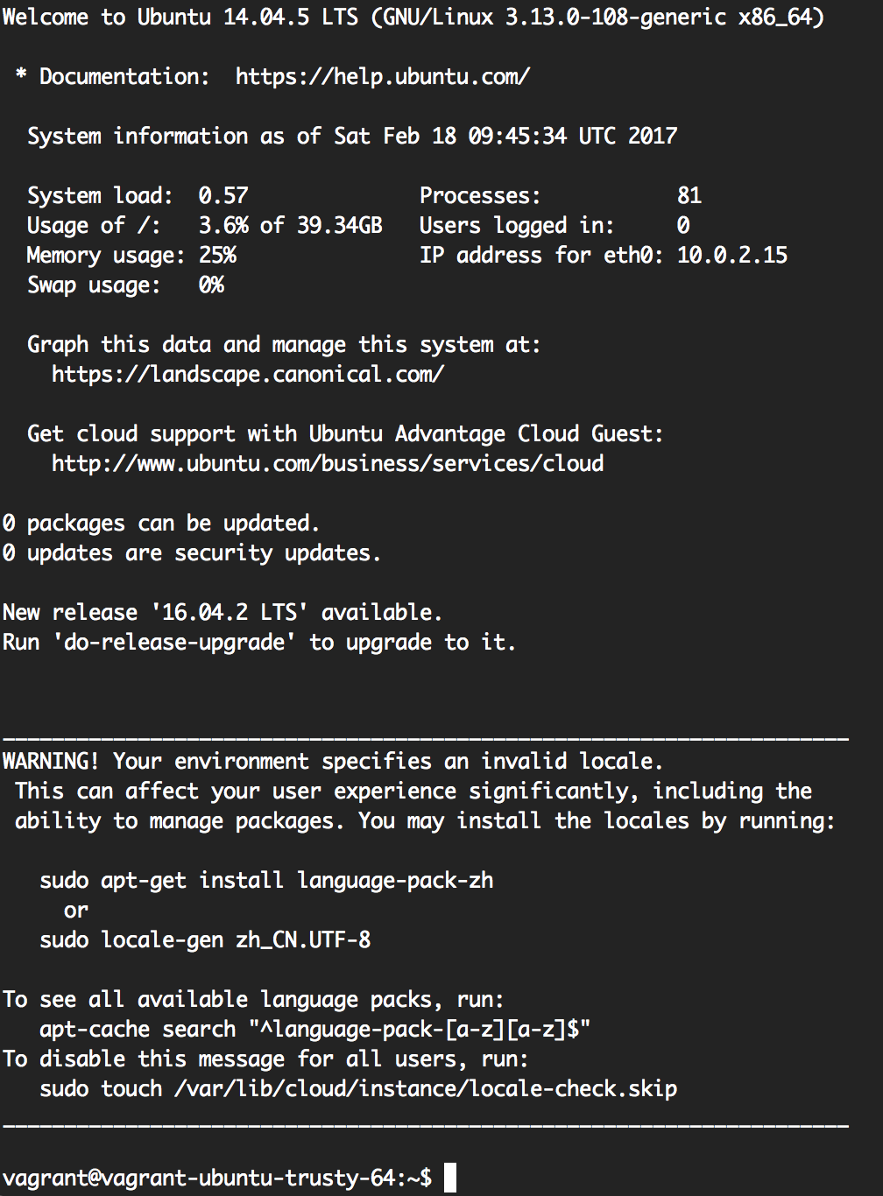Click the 'sudo apt-get install language-pack-zh' command line
Viewport: 883px width, 1196px height.
pos(266,881)
